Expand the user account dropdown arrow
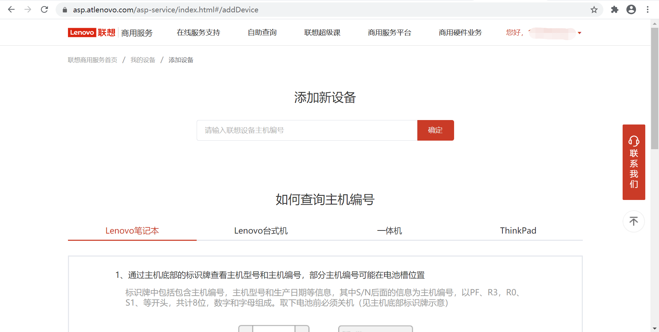Viewport: 659px width, 332px height. click(x=579, y=33)
